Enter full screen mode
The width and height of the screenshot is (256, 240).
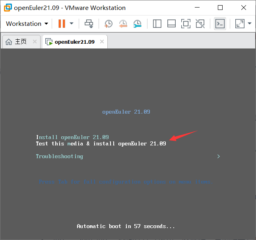186,24
